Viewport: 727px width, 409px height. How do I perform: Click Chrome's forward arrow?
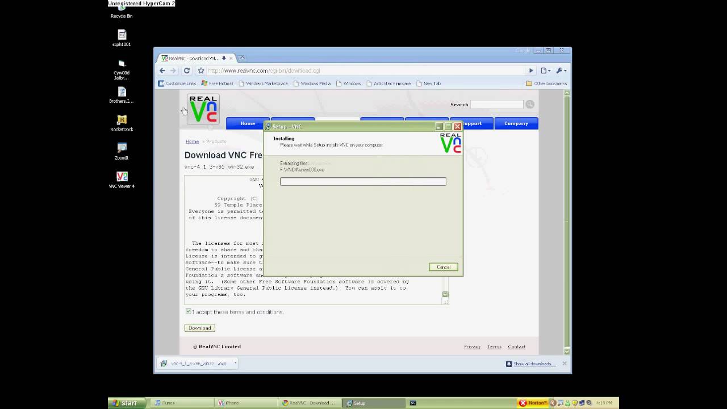[x=173, y=70]
